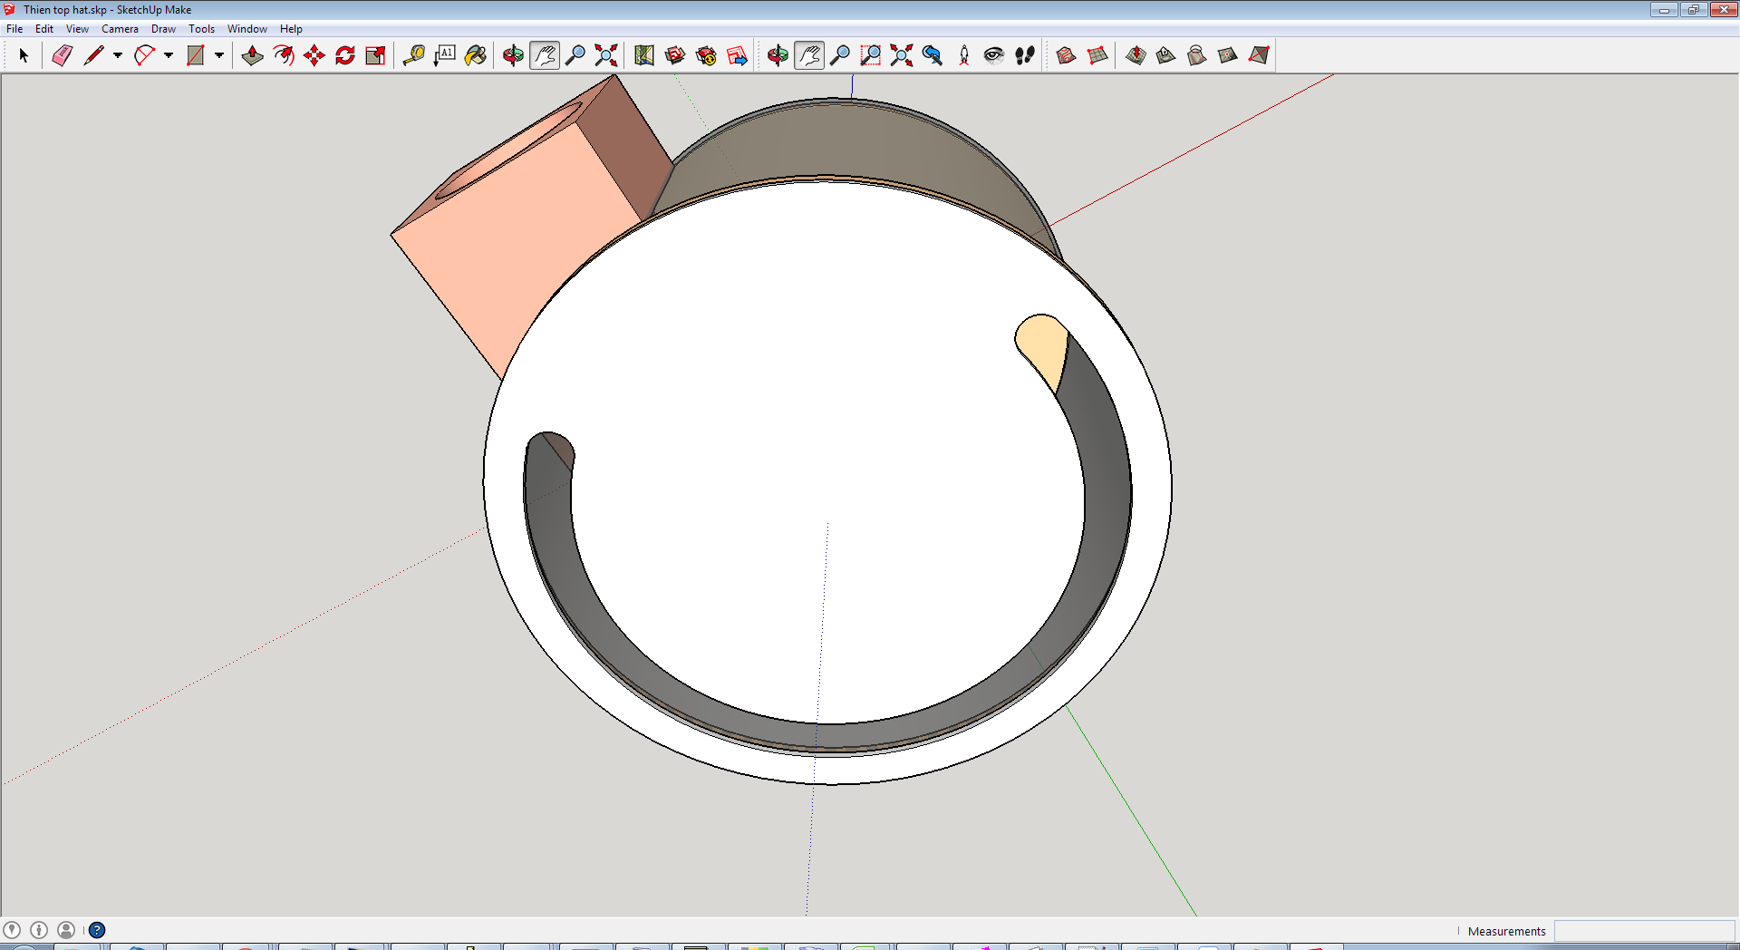Image resolution: width=1740 pixels, height=950 pixels.
Task: Expand the Line tool dropdown arrow
Action: click(x=118, y=55)
